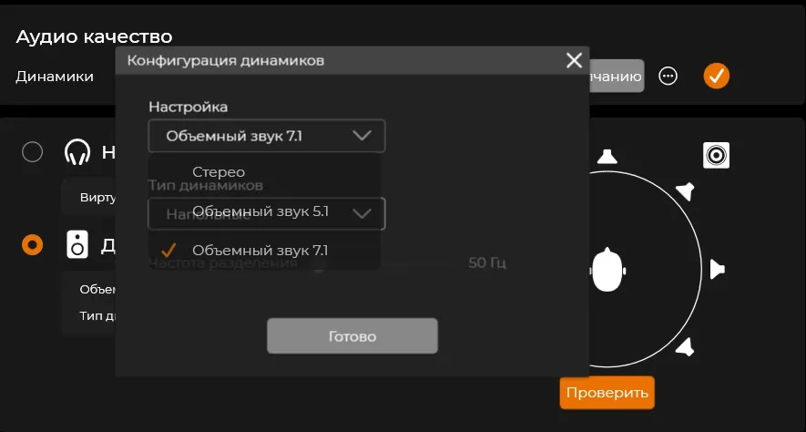The width and height of the screenshot is (806, 432).
Task: Select the orange speakers radio button
Action: [33, 245]
